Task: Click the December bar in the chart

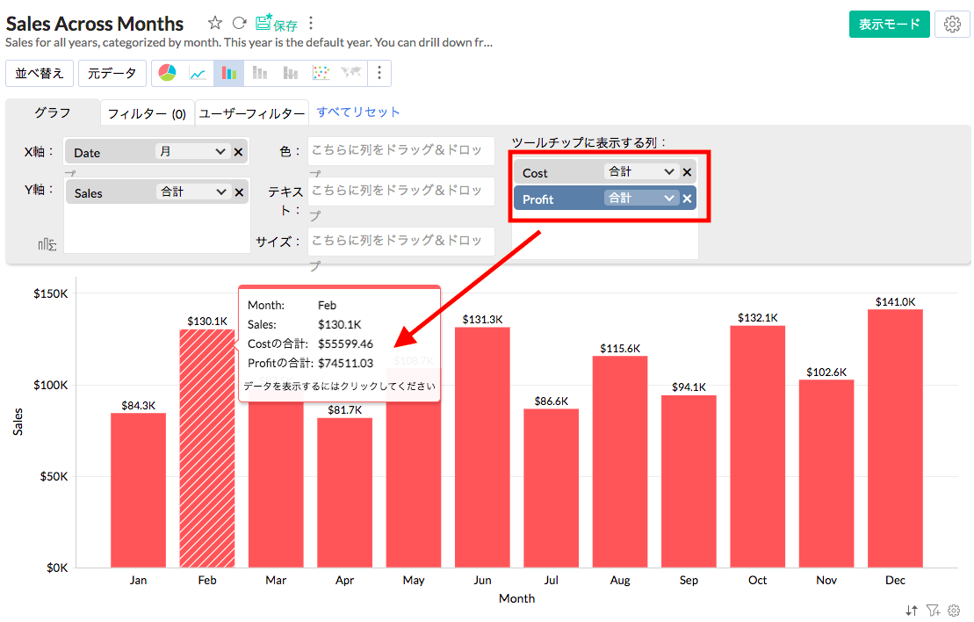Action: click(x=895, y=438)
